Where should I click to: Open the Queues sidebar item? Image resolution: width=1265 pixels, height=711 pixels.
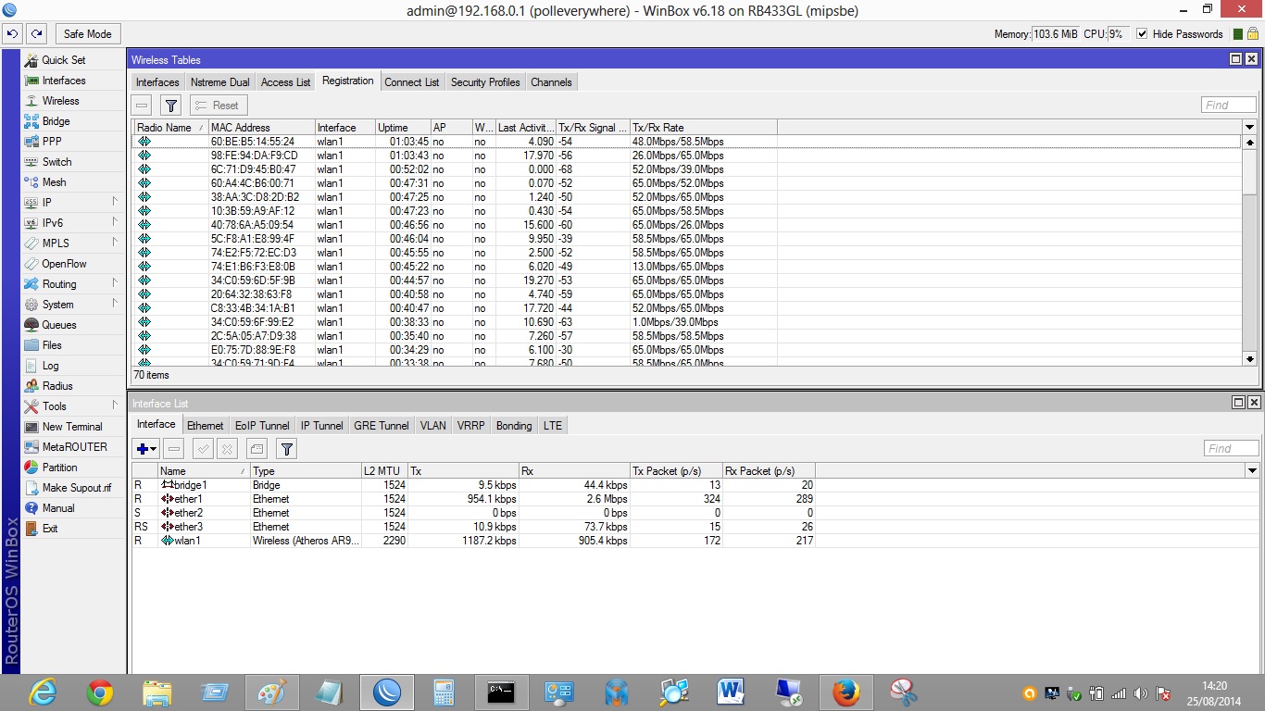tap(59, 325)
